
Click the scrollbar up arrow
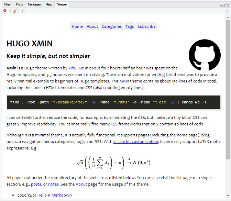coord(228,17)
